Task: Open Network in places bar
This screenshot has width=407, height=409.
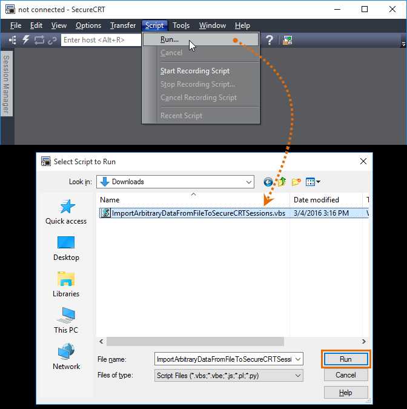Action: click(66, 356)
